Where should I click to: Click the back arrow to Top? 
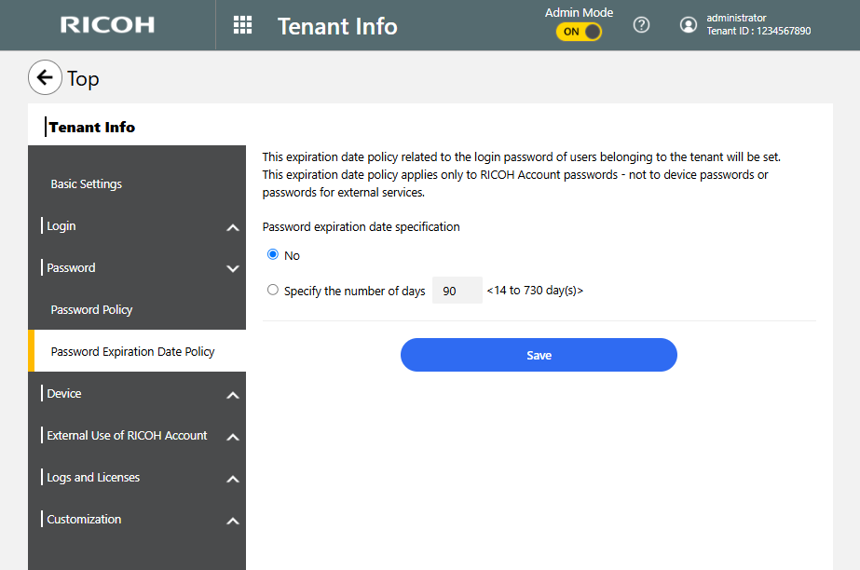tap(45, 78)
